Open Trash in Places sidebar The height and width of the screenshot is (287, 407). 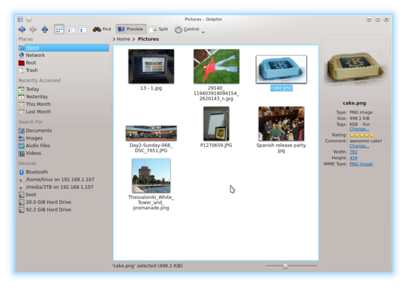[x=31, y=70]
